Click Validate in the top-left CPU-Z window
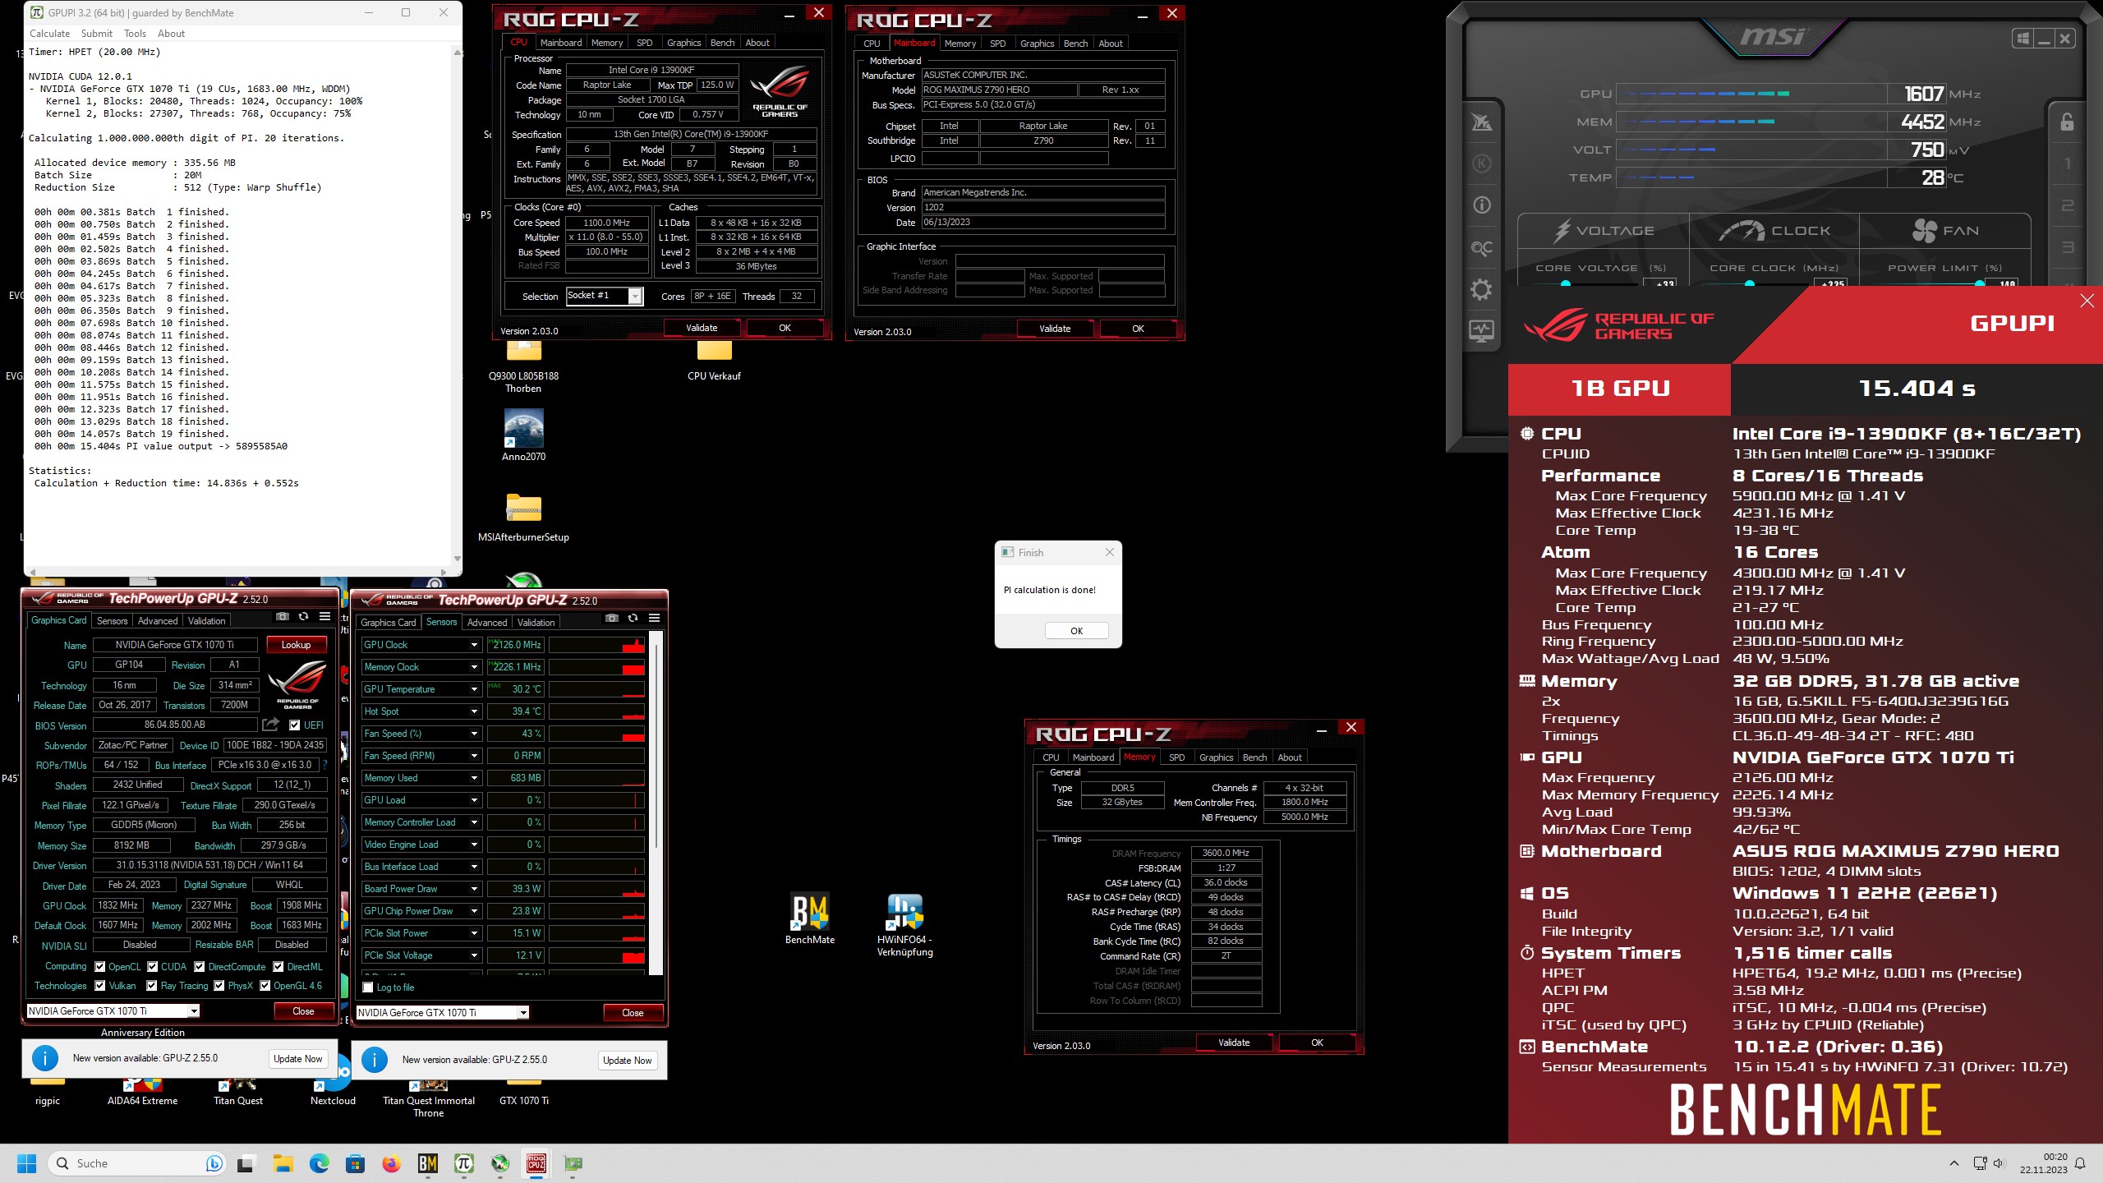This screenshot has height=1183, width=2103. click(702, 328)
